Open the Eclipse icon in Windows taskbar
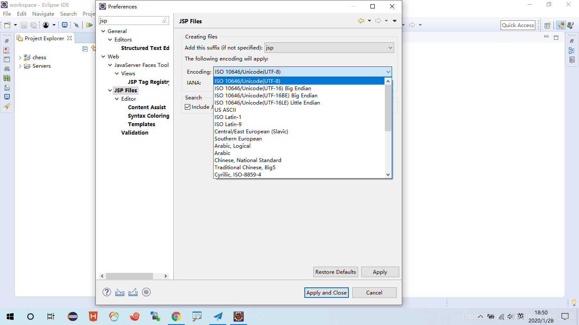 [x=72, y=317]
